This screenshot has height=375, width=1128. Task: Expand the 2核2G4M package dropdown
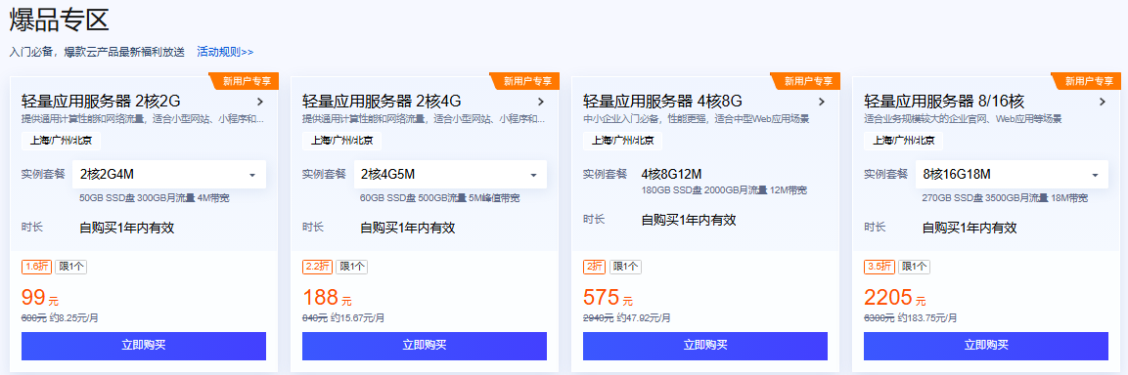pyautogui.click(x=170, y=175)
